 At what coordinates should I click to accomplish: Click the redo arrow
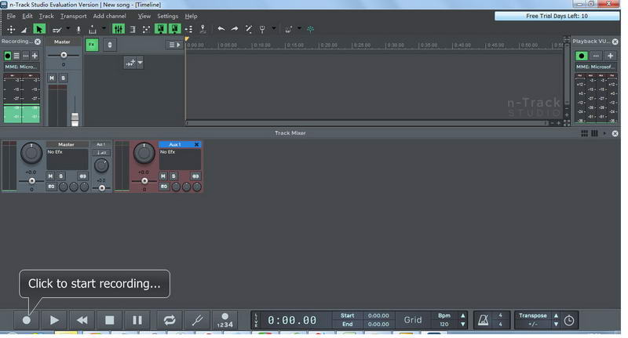click(x=235, y=29)
